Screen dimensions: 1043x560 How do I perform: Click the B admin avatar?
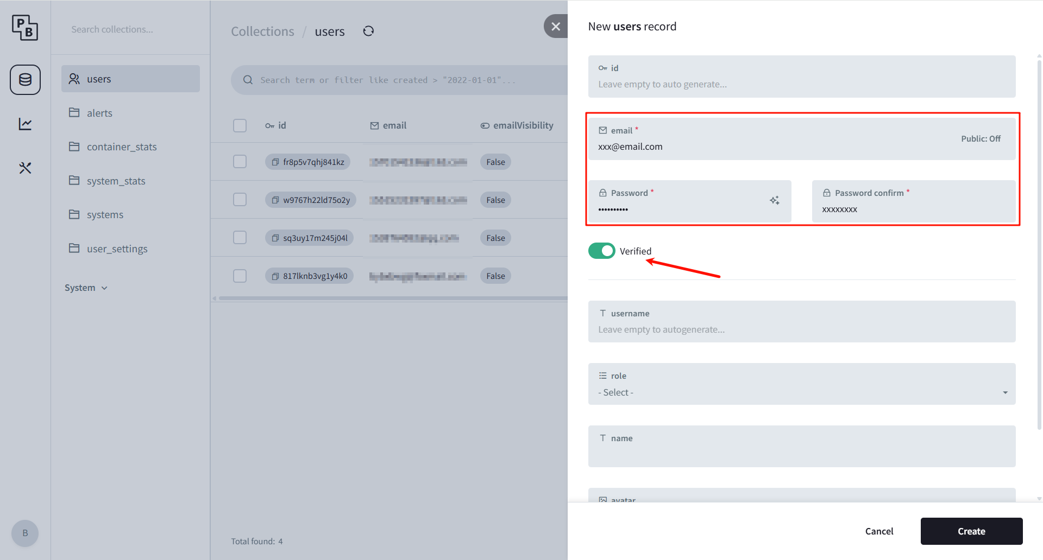pyautogui.click(x=25, y=533)
